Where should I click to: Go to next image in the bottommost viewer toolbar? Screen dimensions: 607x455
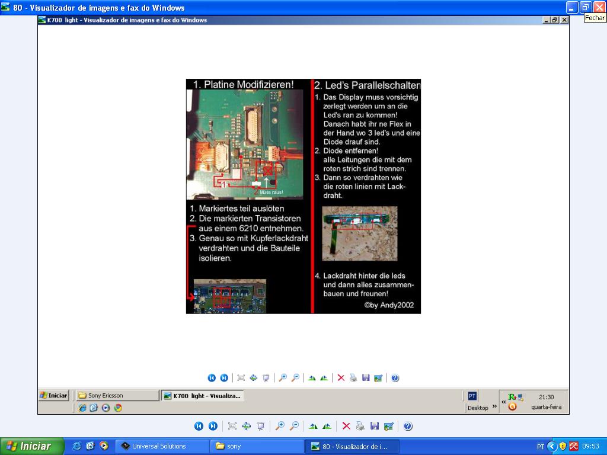coord(213,426)
